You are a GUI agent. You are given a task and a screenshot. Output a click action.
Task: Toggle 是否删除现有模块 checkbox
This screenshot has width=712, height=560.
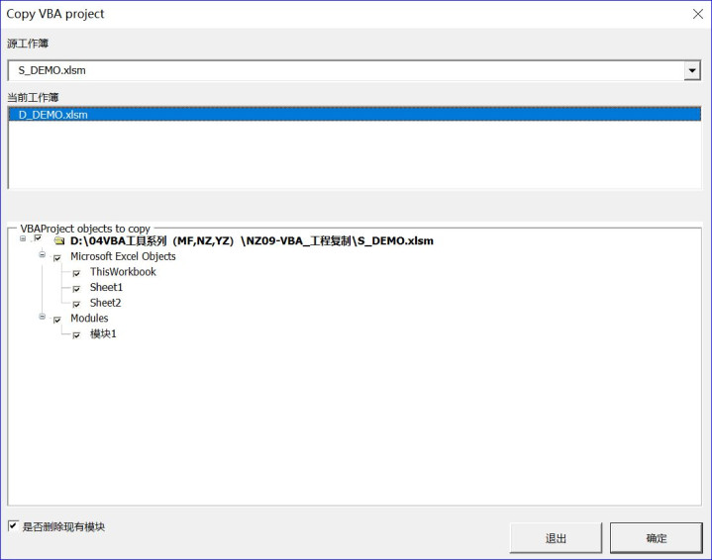[x=13, y=526]
